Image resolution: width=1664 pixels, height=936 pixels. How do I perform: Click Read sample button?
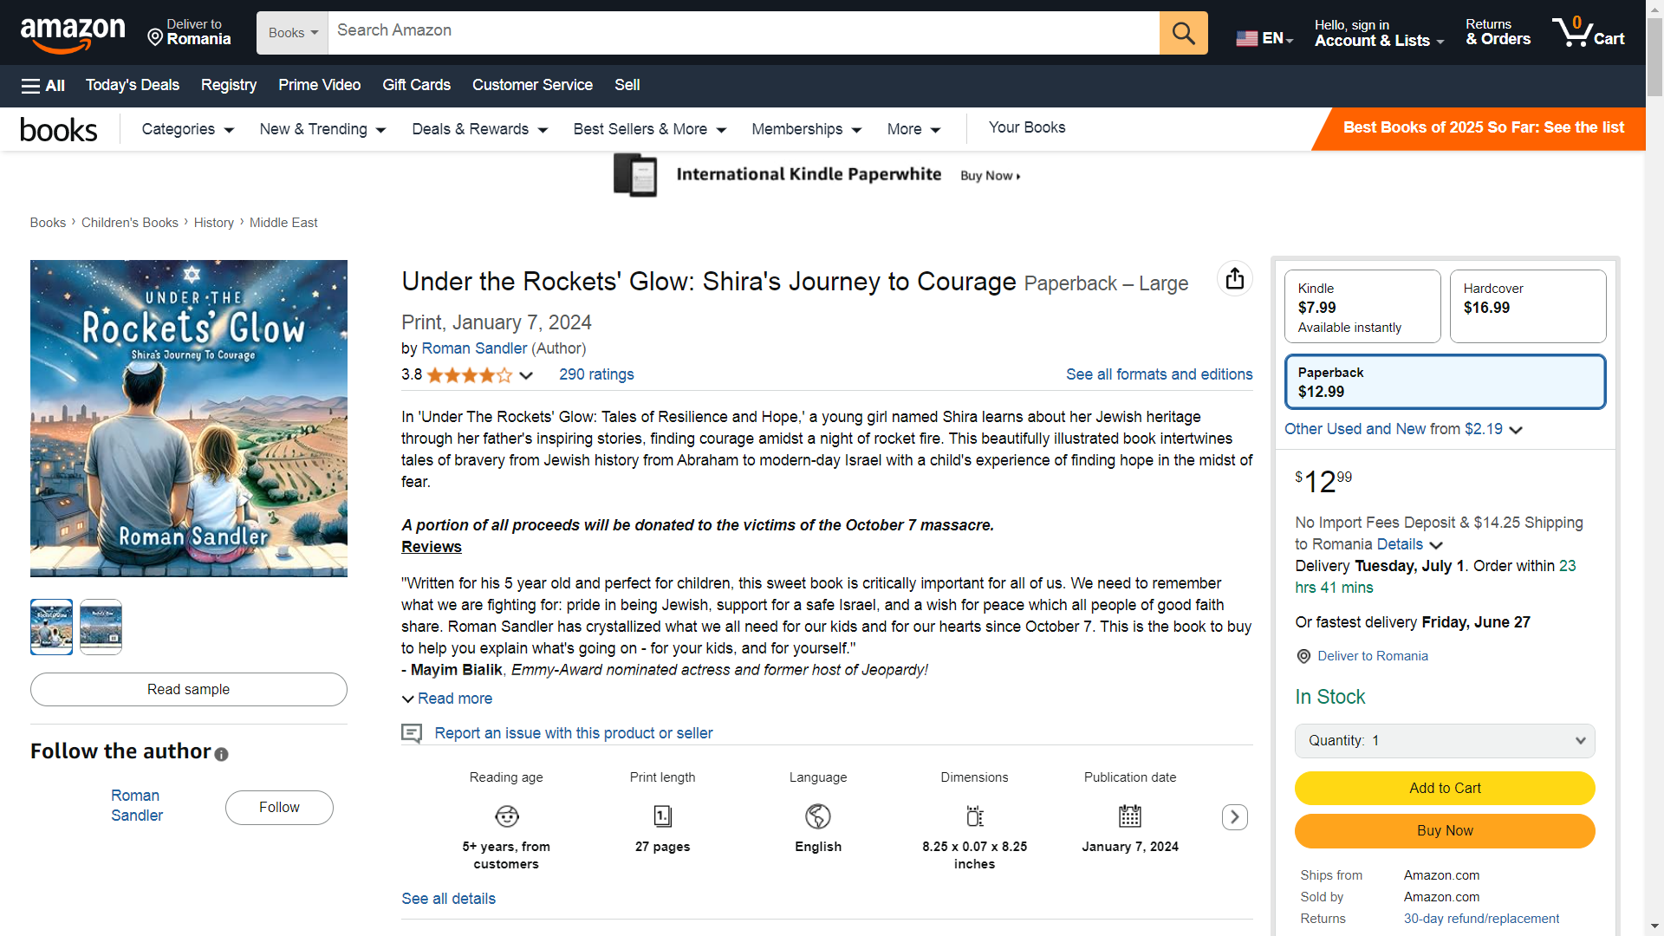pos(189,690)
